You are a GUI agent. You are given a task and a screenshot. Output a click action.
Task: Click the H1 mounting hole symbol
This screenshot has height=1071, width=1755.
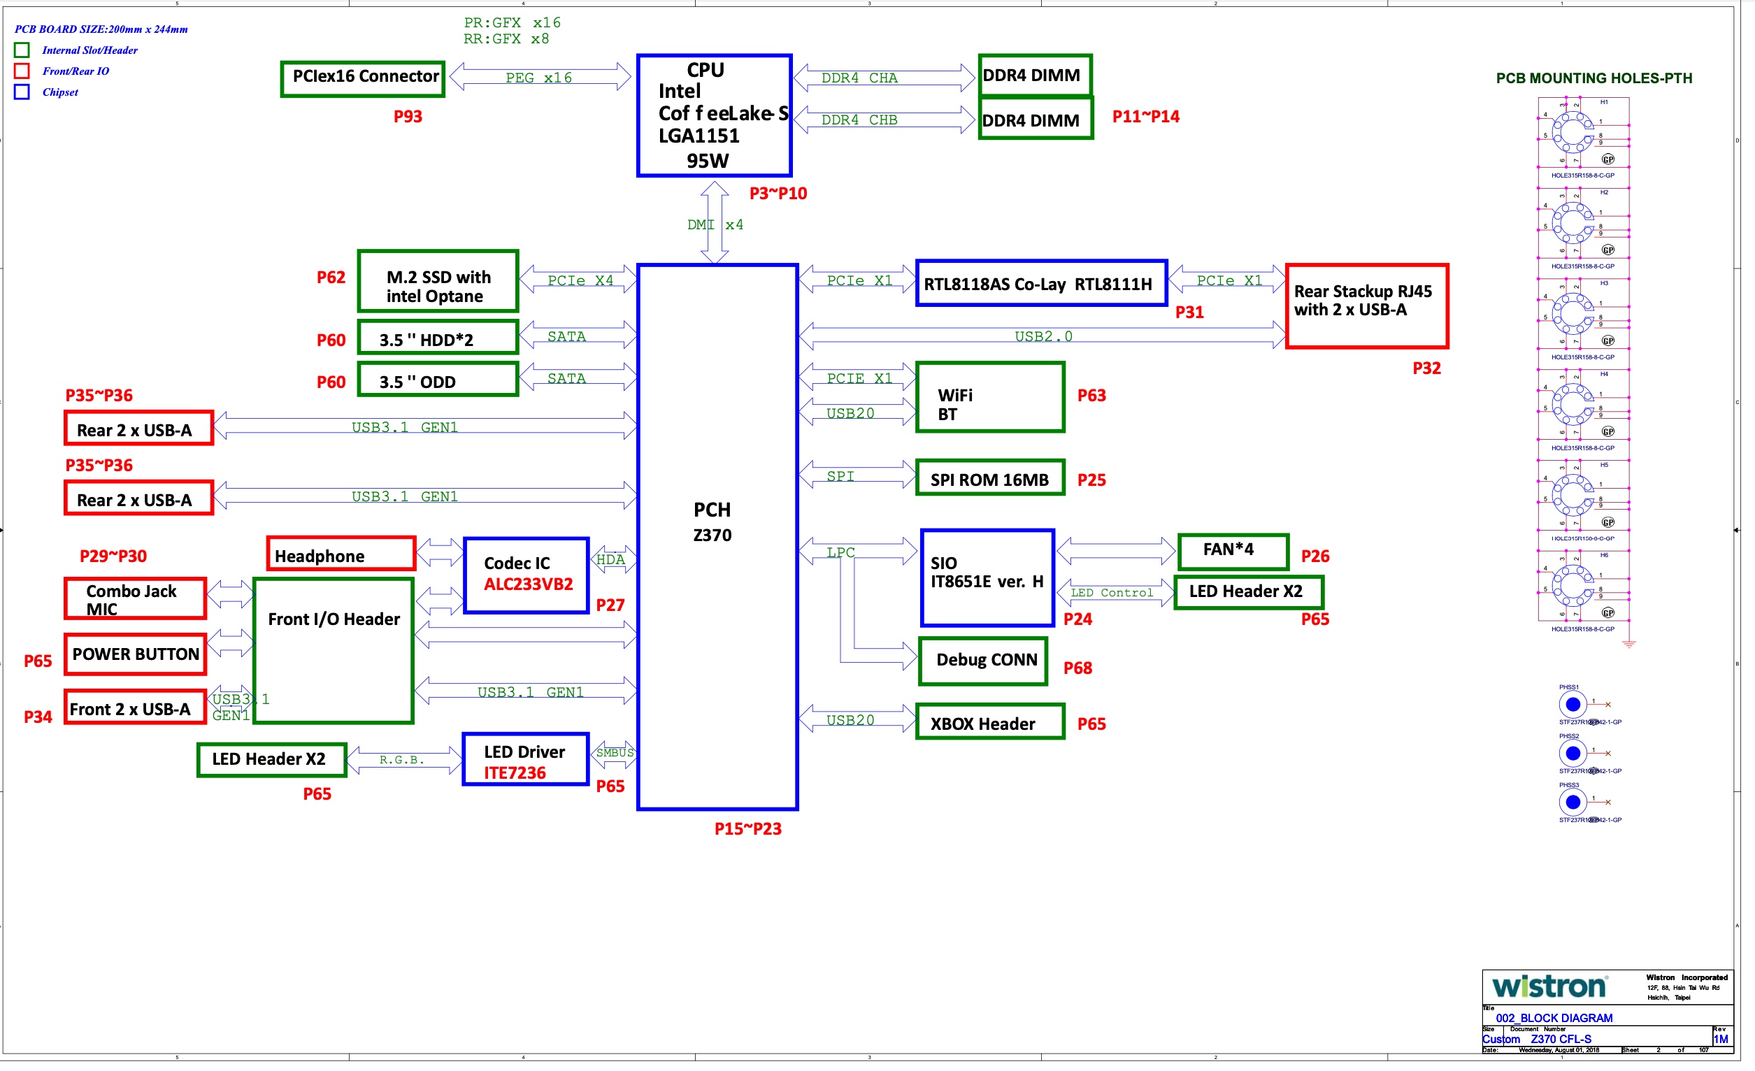click(1573, 131)
